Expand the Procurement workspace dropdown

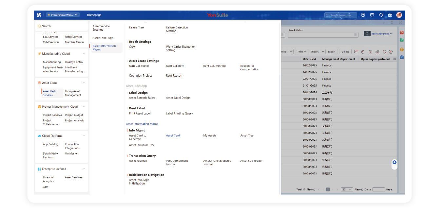pos(63,15)
